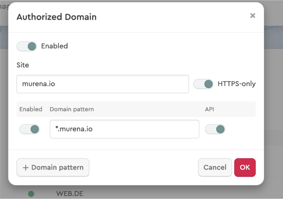Disable the HTTPS-only switch
This screenshot has height=199, width=283.
click(x=203, y=84)
